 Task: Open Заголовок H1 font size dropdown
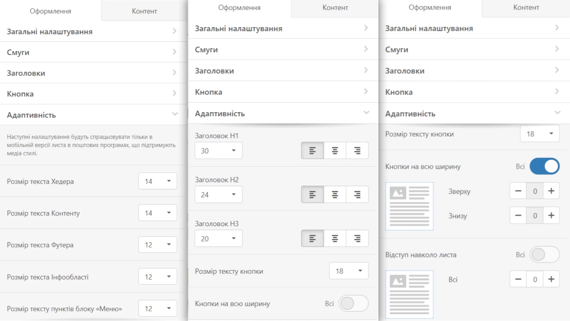tap(218, 151)
